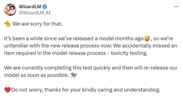Click the red heart emoji
Image resolution: width=183 pixels, height=96 pixels.
[8, 90]
